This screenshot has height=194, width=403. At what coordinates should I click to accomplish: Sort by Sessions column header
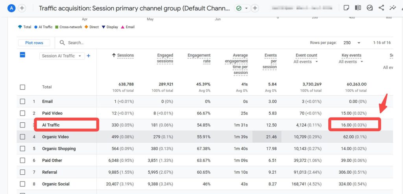(x=123, y=55)
